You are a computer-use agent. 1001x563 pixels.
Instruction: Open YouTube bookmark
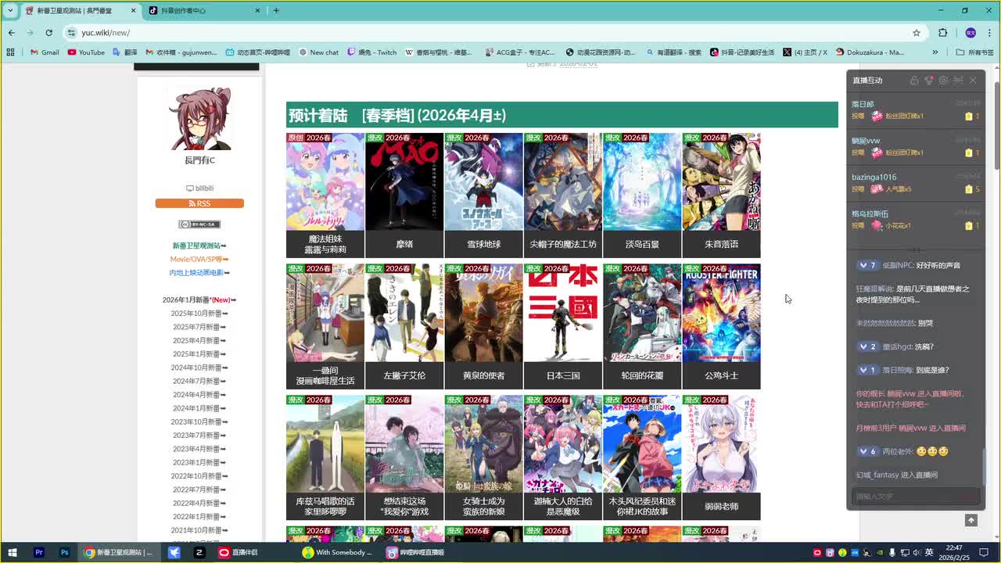86,52
